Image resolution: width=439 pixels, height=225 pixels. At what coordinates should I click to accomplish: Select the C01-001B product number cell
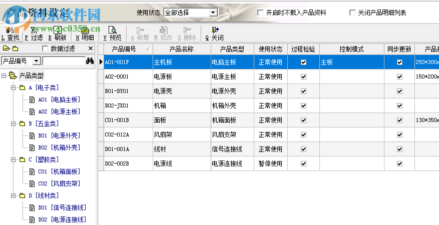(128, 120)
